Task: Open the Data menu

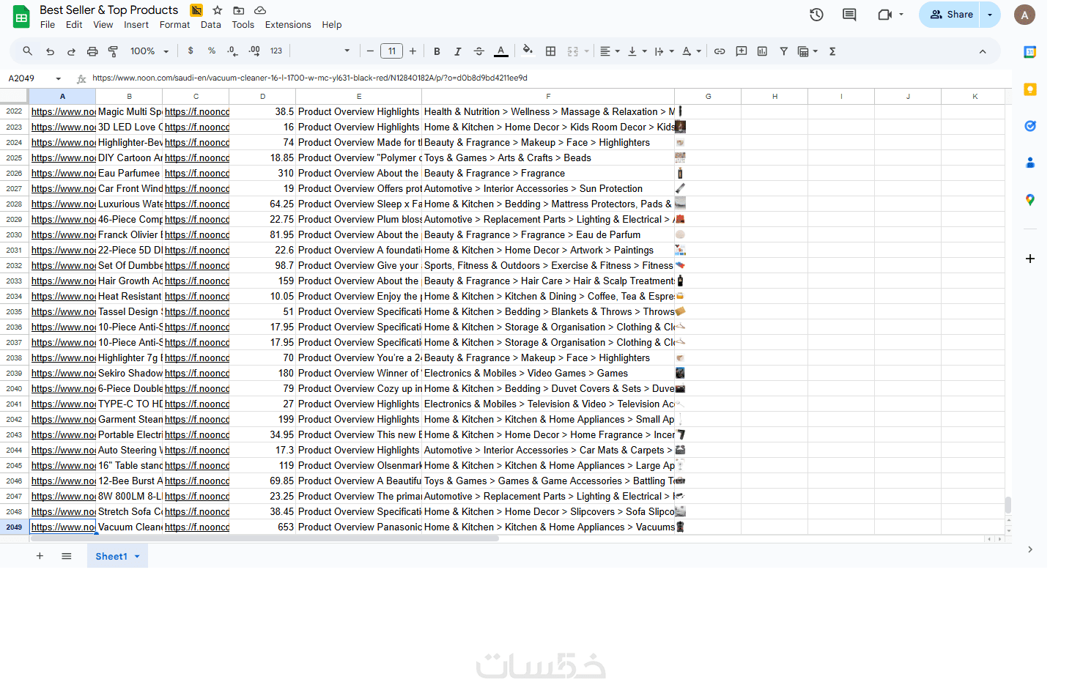Action: pyautogui.click(x=211, y=25)
